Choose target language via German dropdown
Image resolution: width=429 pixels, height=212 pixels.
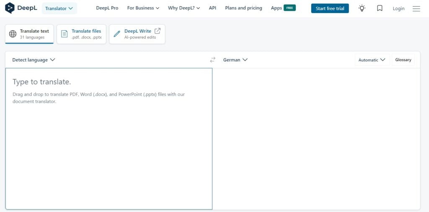[x=235, y=60]
